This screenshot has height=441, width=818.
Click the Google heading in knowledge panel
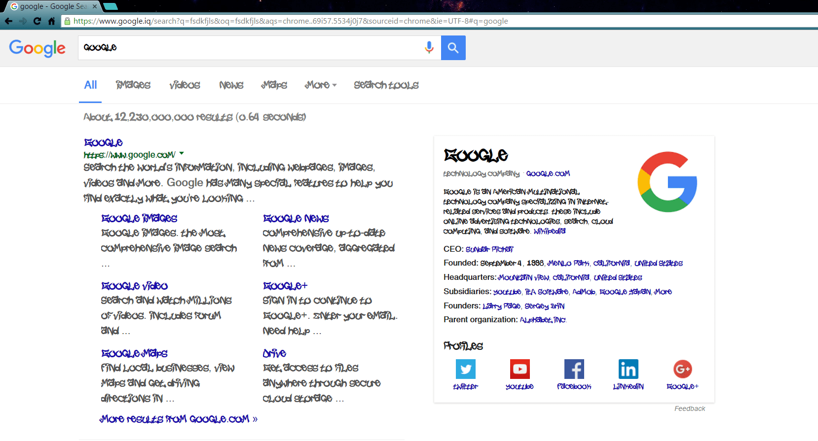pos(476,155)
